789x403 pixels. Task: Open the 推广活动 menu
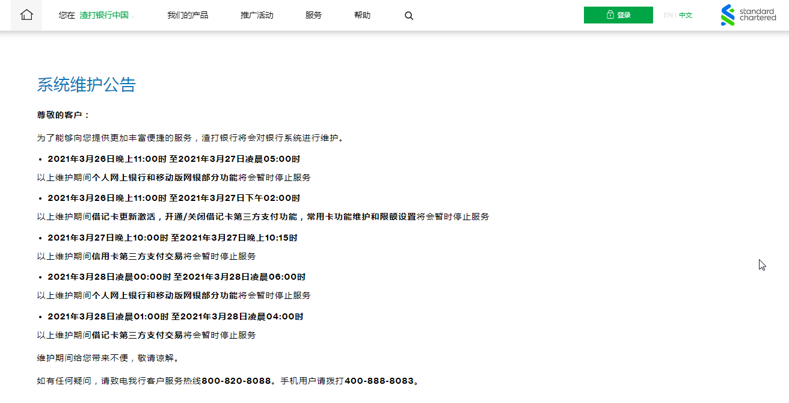click(257, 15)
